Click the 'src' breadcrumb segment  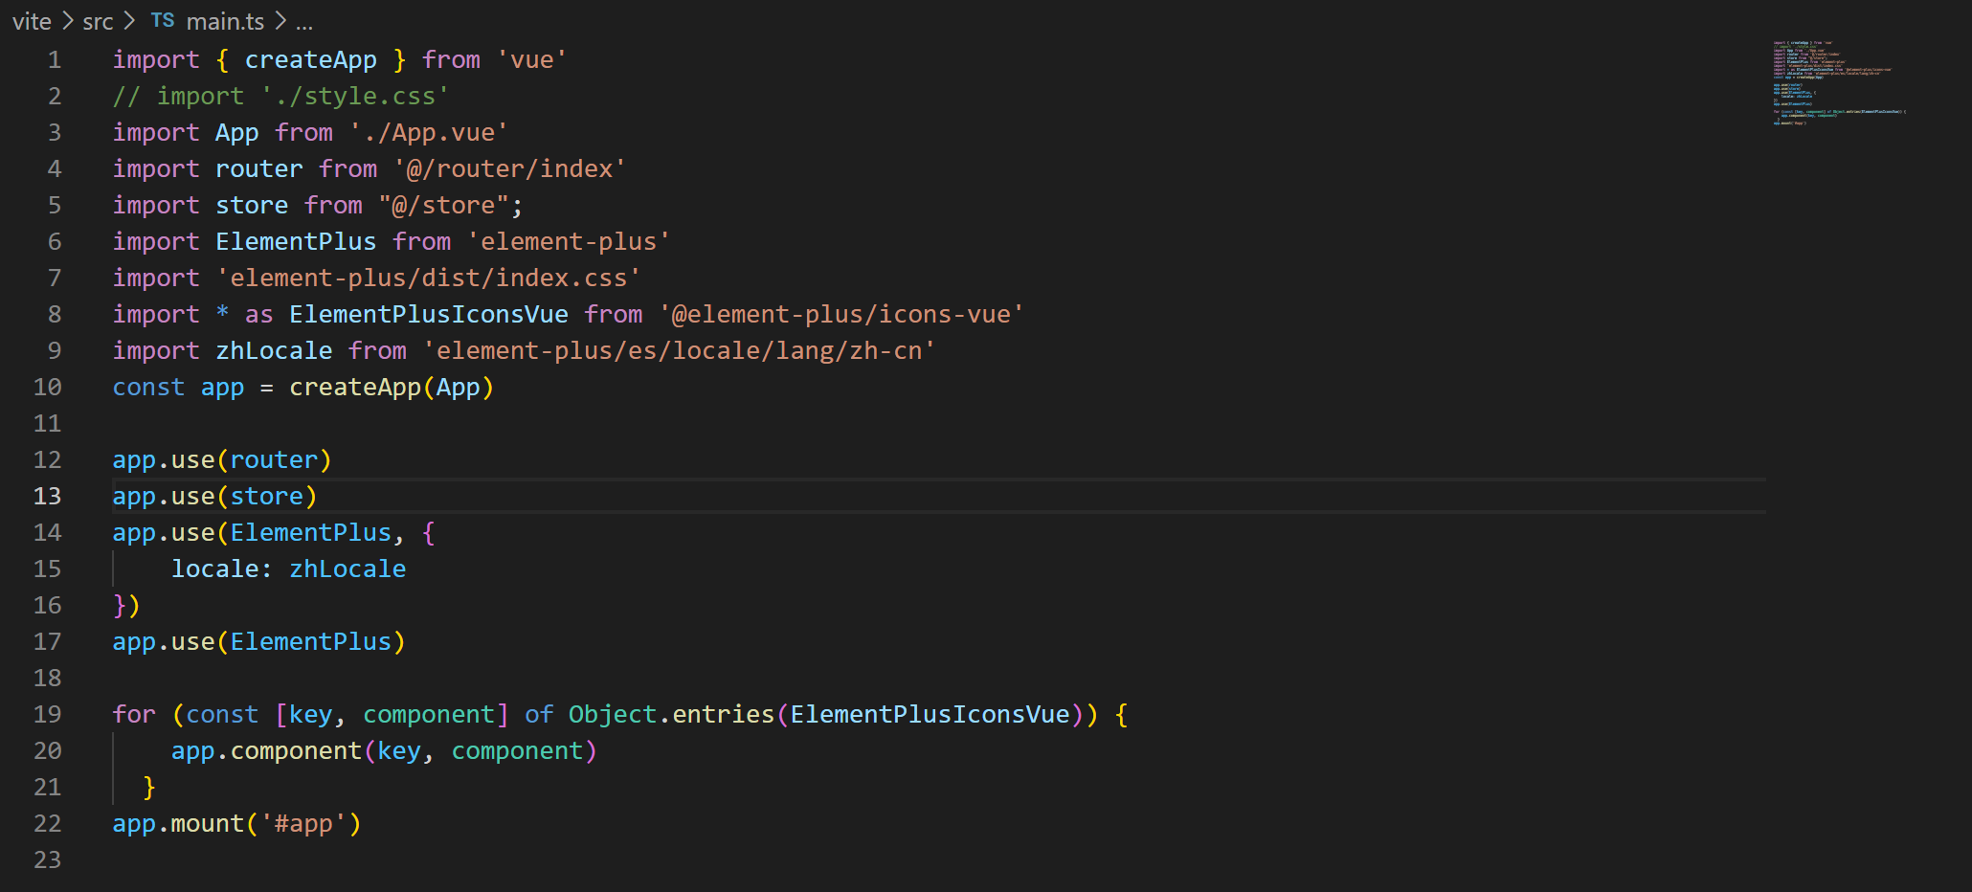click(98, 21)
